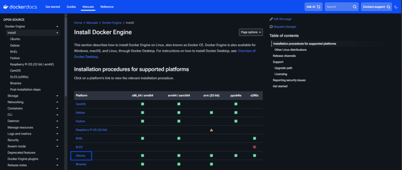
Task: Click the Contact support button
Action: coord(376,7)
